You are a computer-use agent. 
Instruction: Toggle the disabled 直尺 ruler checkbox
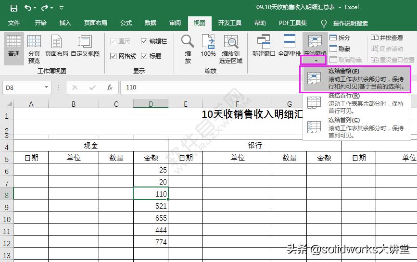click(113, 41)
